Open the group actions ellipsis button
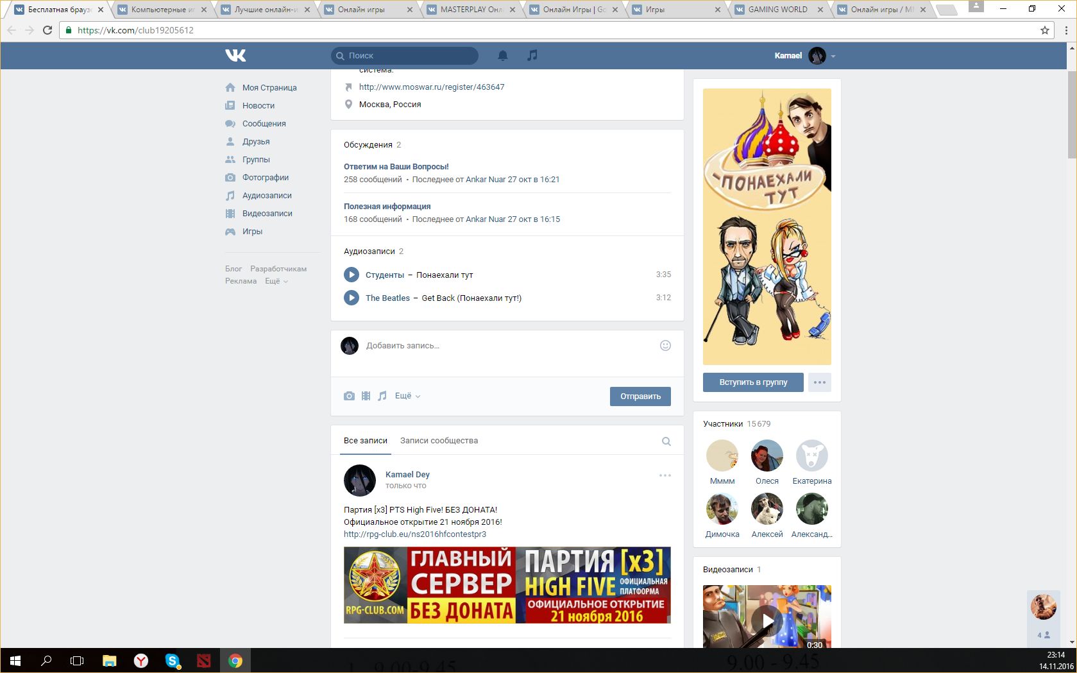The width and height of the screenshot is (1077, 673). [820, 382]
